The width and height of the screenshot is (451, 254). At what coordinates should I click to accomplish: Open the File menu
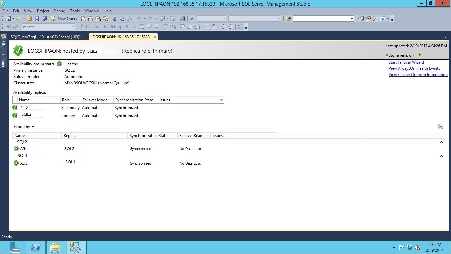[5, 11]
